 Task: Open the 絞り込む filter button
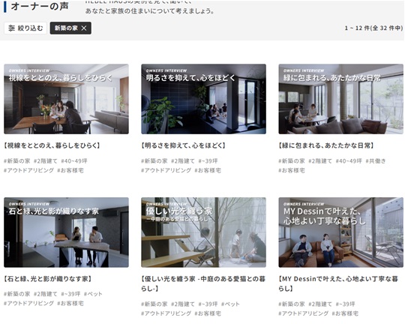[25, 28]
